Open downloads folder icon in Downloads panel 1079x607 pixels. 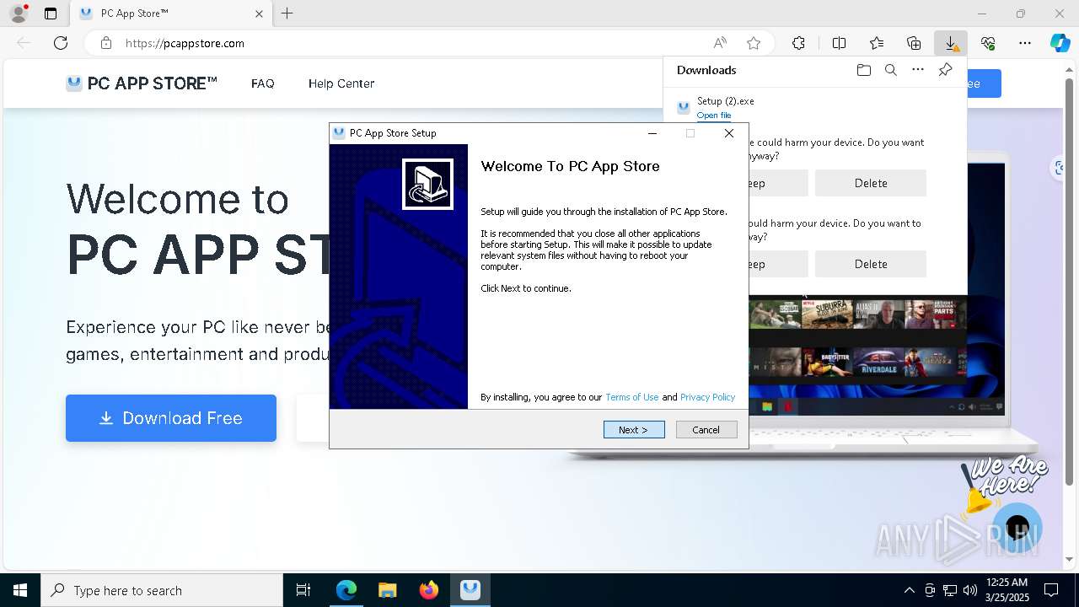coord(863,70)
